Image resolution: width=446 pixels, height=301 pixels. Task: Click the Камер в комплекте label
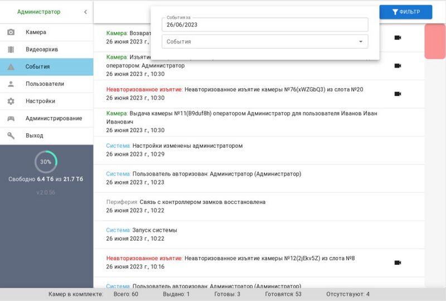coord(76,294)
